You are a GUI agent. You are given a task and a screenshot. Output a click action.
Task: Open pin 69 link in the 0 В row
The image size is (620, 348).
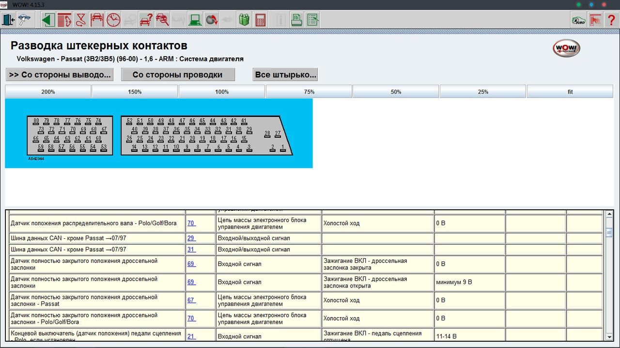(191, 264)
